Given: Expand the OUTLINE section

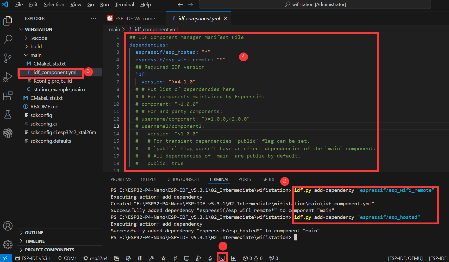Looking at the screenshot, I should pyautogui.click(x=34, y=233).
